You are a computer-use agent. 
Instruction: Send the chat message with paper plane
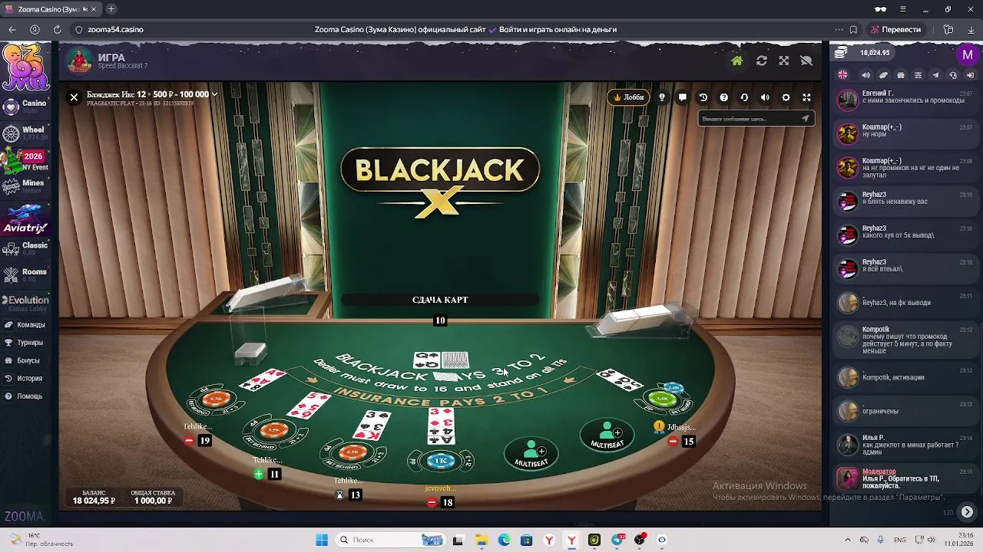tap(805, 119)
